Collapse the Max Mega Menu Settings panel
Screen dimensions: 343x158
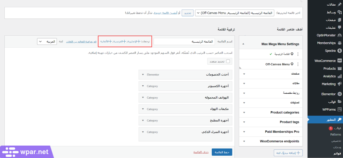[244, 44]
